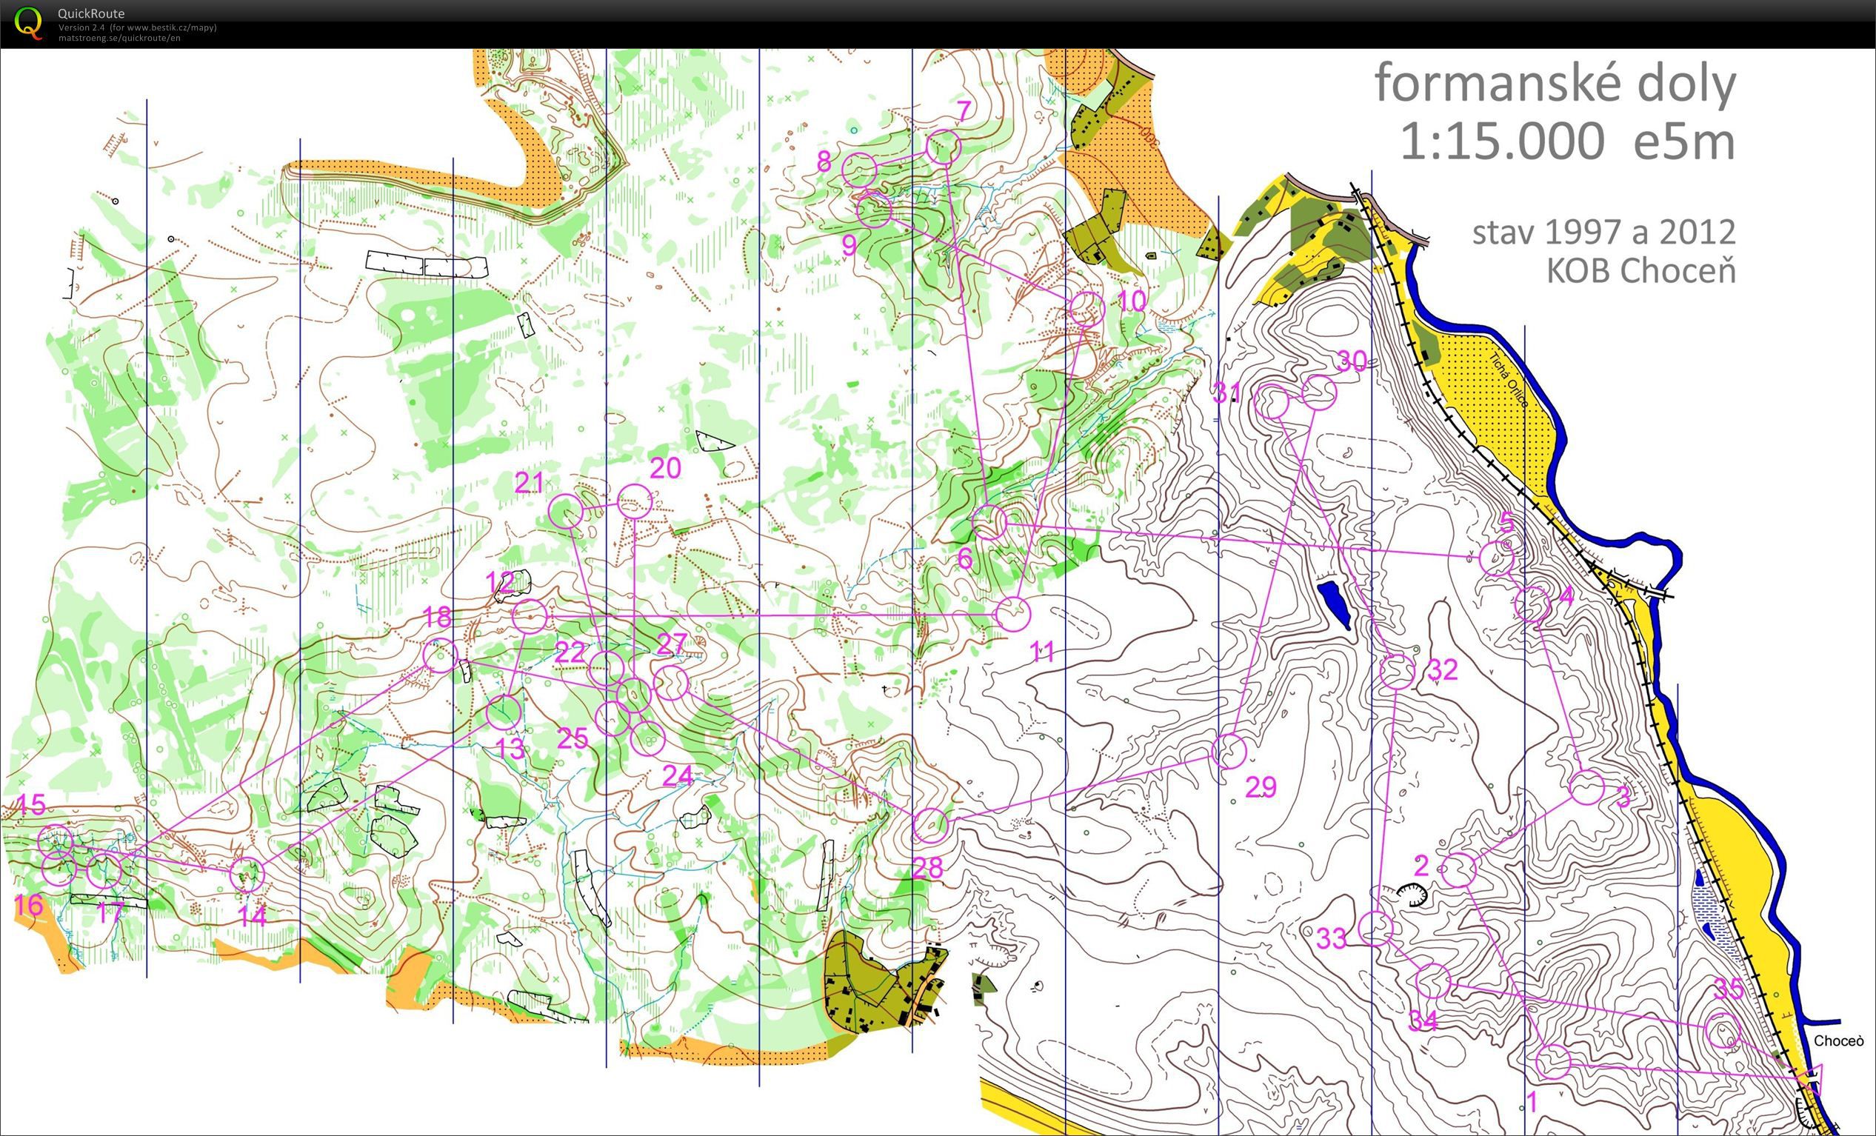The height and width of the screenshot is (1136, 1876).
Task: Select control circle 1
Action: (x=1553, y=1062)
